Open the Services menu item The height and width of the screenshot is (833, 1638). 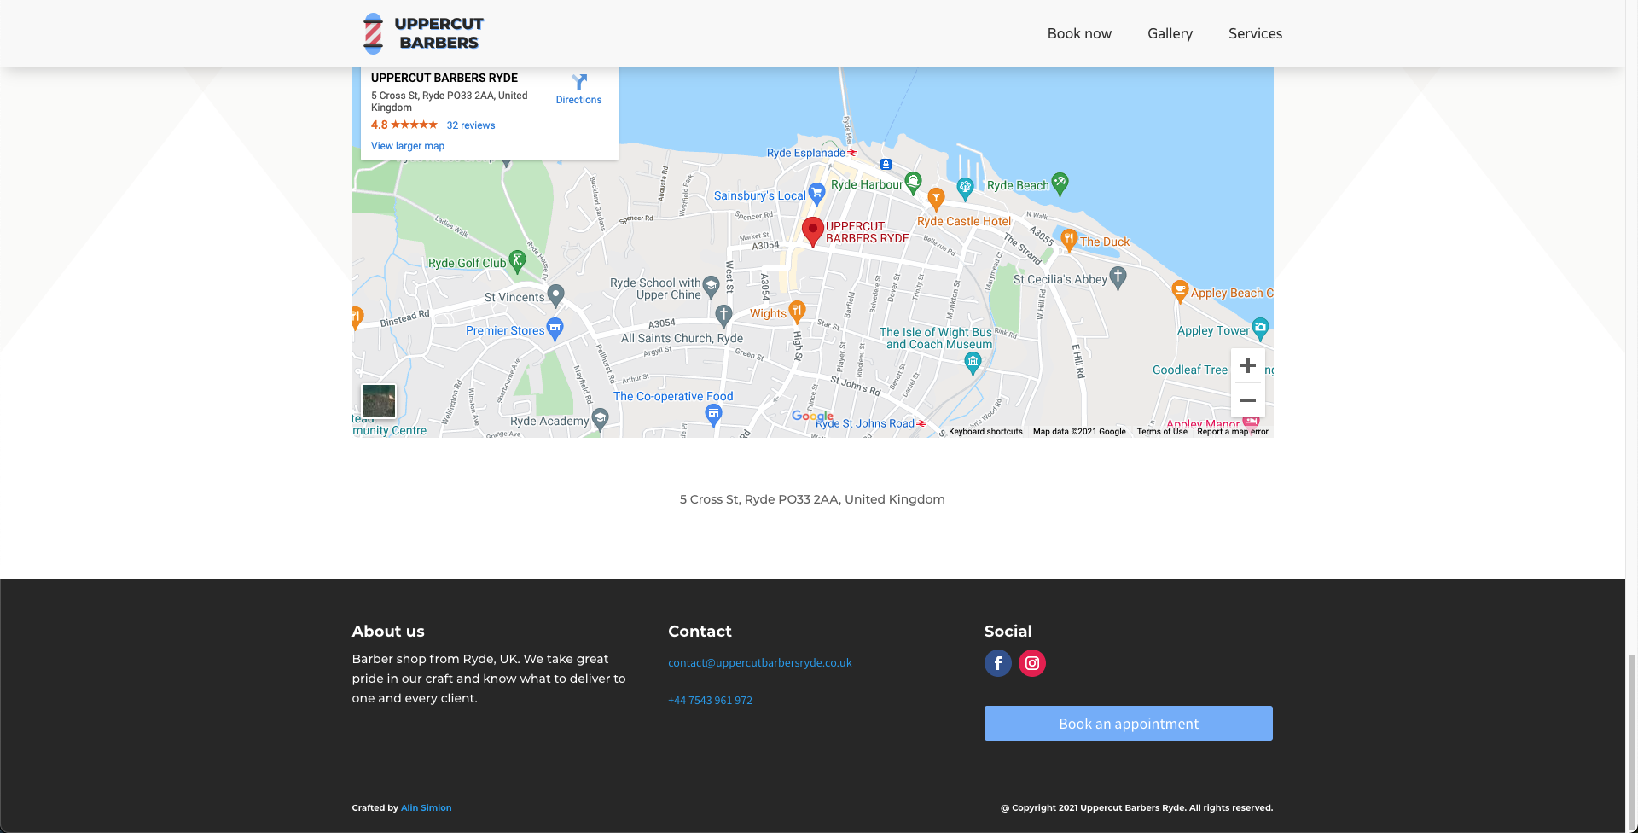[1255, 33]
